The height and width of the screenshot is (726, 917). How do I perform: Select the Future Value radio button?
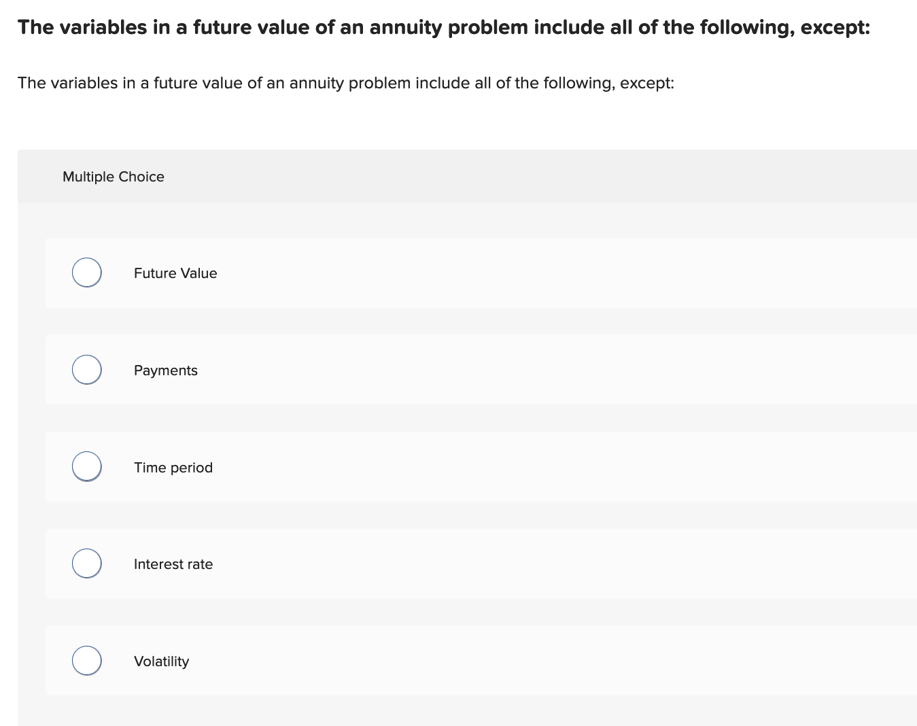click(x=86, y=272)
